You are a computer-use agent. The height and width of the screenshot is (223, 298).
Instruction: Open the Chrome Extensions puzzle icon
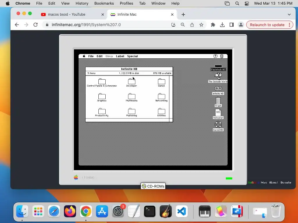tap(213, 25)
